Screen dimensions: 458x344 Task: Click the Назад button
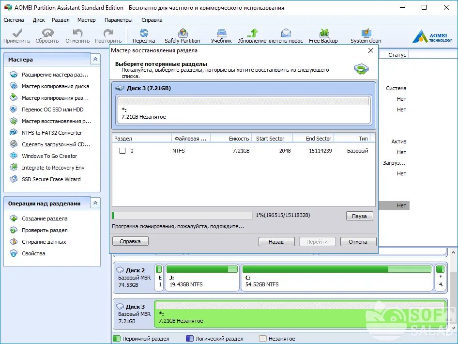coord(276,242)
